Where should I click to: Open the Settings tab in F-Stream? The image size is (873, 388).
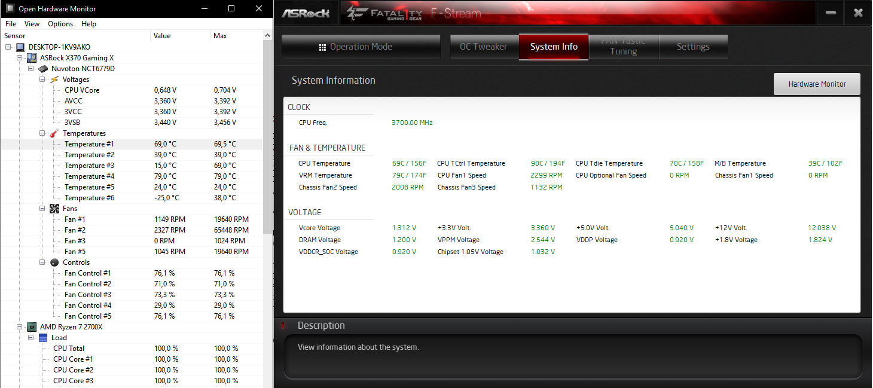pyautogui.click(x=693, y=47)
